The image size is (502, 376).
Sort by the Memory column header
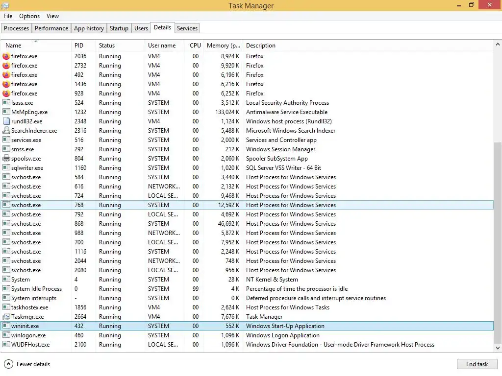(x=223, y=46)
